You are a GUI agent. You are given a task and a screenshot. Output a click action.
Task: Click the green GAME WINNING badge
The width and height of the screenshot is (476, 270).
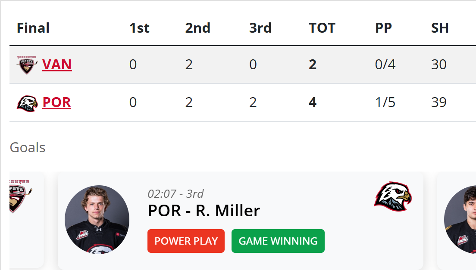(278, 241)
